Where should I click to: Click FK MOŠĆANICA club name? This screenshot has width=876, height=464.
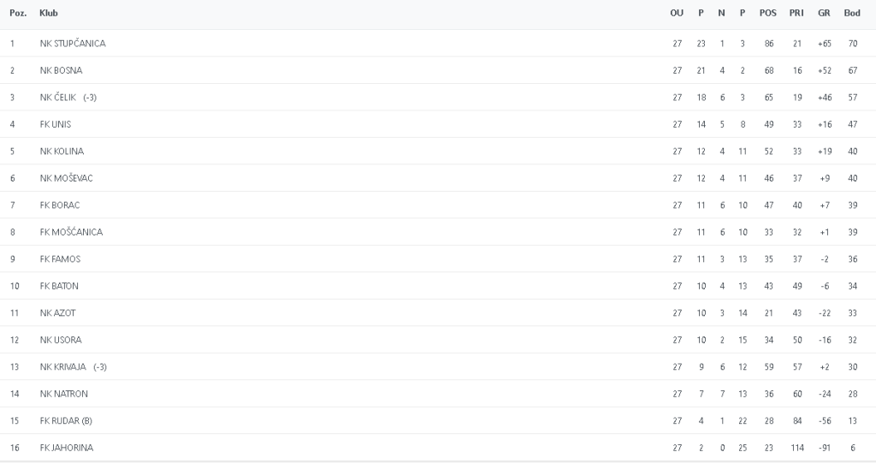[x=71, y=232]
